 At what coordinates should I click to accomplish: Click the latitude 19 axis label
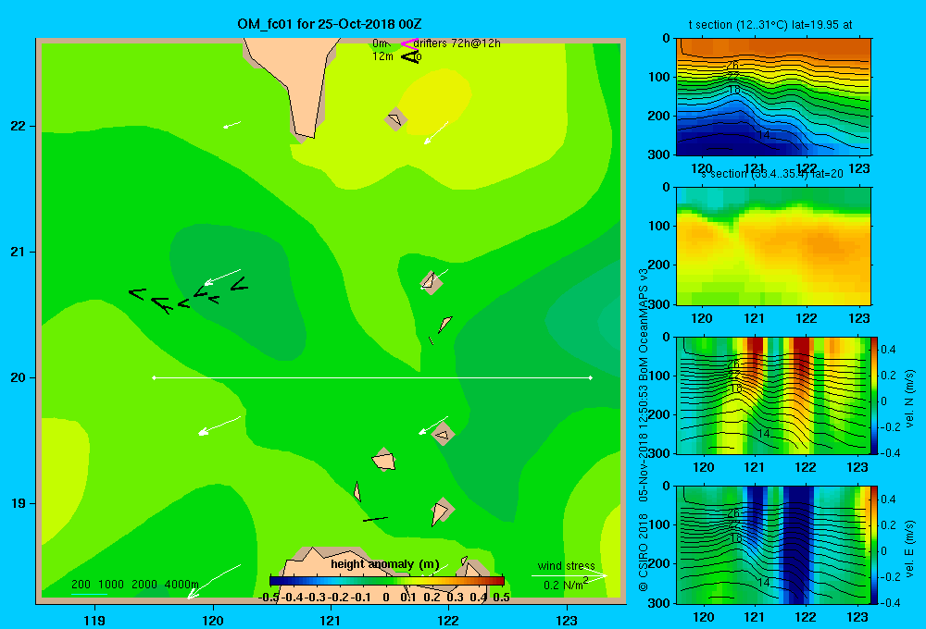[19, 503]
